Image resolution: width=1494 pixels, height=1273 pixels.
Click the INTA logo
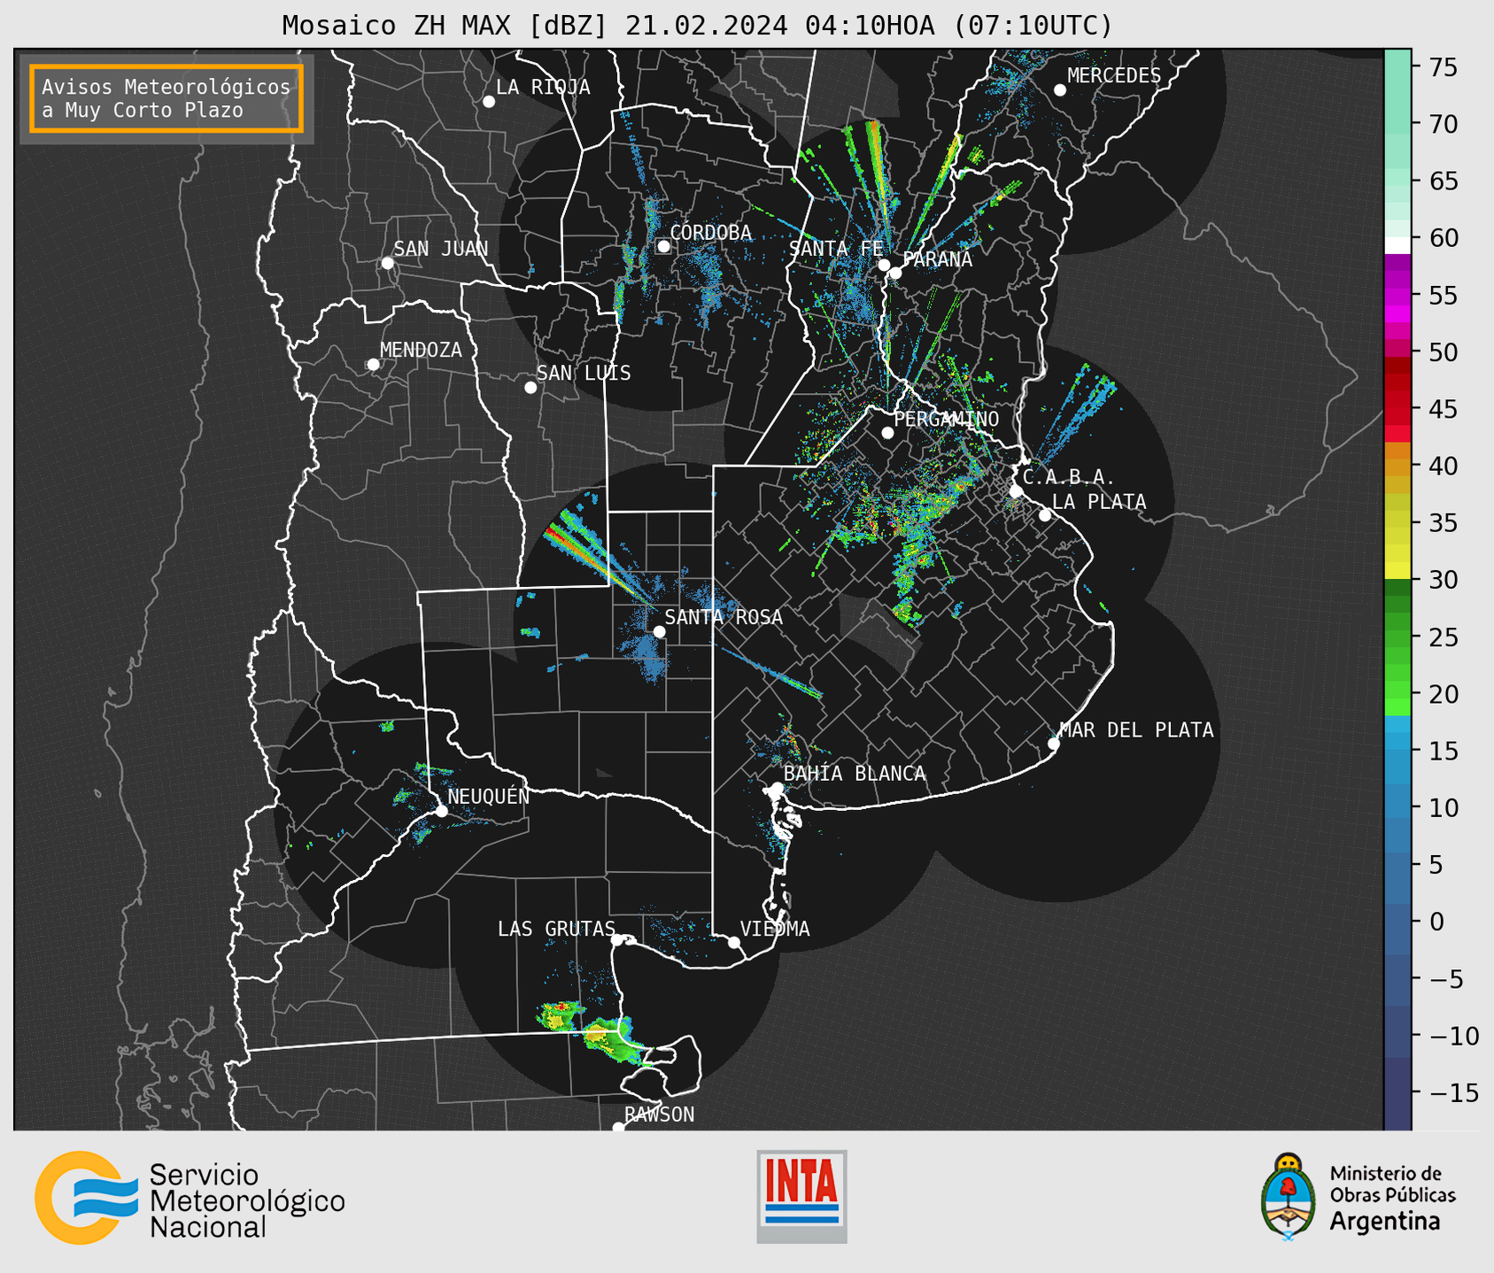pyautogui.click(x=801, y=1196)
